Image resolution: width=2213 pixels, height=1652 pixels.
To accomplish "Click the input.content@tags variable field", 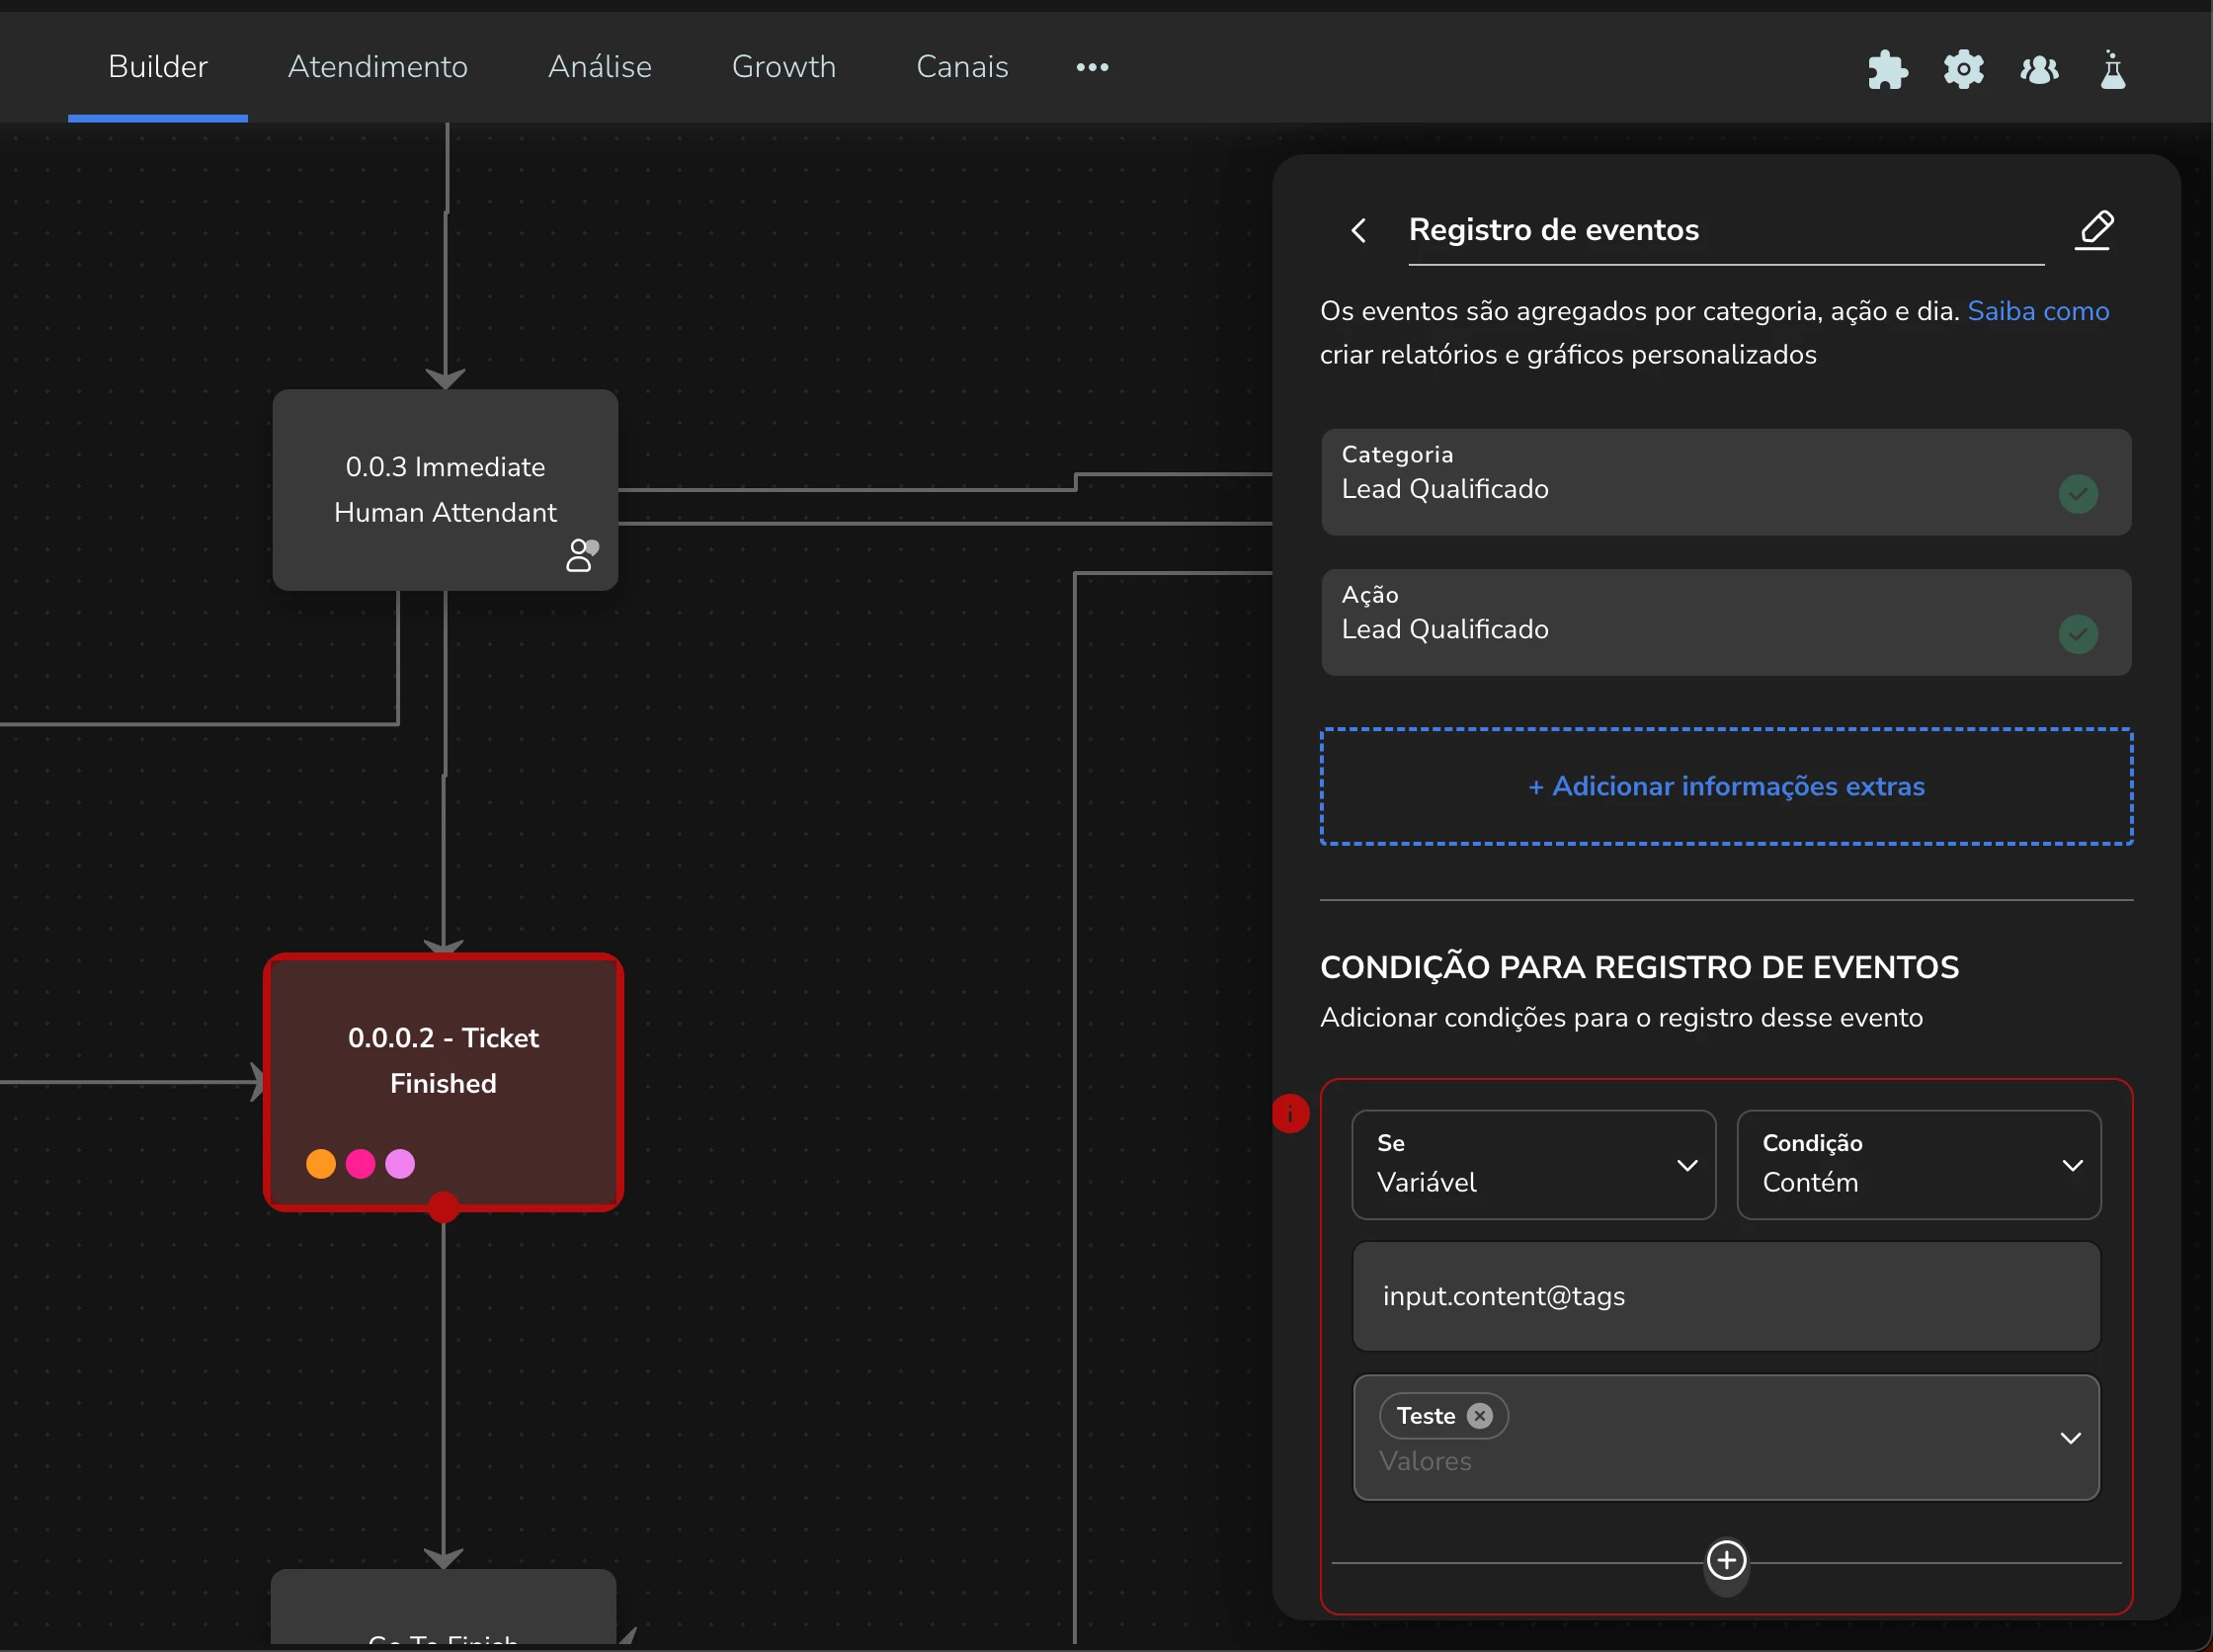I will coord(1726,1296).
